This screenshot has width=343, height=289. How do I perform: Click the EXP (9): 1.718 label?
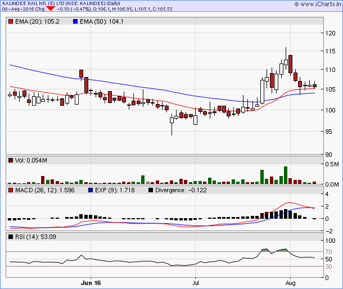coord(115,190)
